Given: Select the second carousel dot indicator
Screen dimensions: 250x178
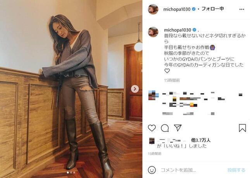Looking at the screenshot, I should (71, 173).
